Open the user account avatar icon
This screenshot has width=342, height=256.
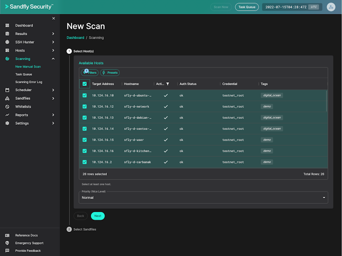pos(331,7)
